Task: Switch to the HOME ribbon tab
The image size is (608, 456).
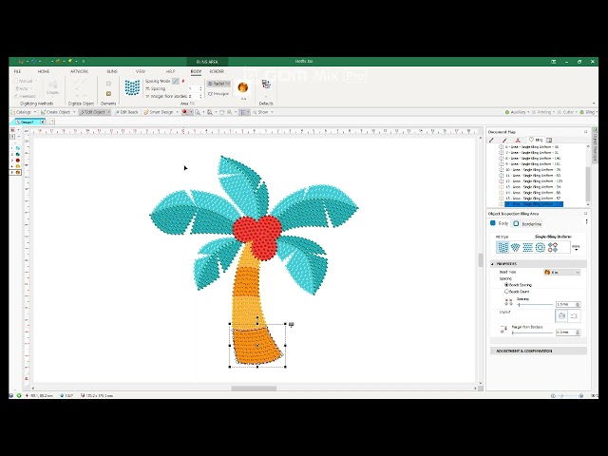Action: [x=44, y=71]
